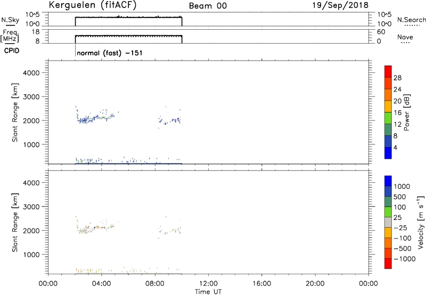This screenshot has width=426, height=295.
Task: Click the frequency trace in the Freq. panel
Action: coord(128,36)
